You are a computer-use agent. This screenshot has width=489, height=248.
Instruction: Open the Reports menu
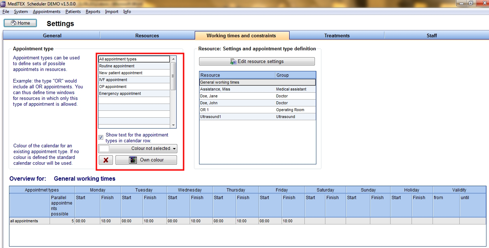pyautogui.click(x=93, y=12)
